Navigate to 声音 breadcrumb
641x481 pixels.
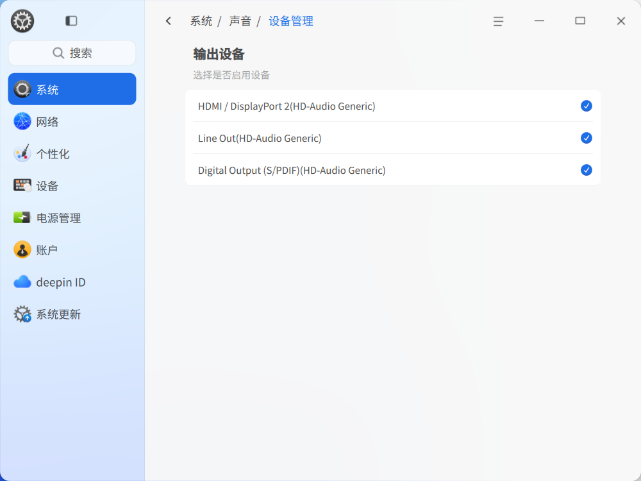(x=240, y=21)
